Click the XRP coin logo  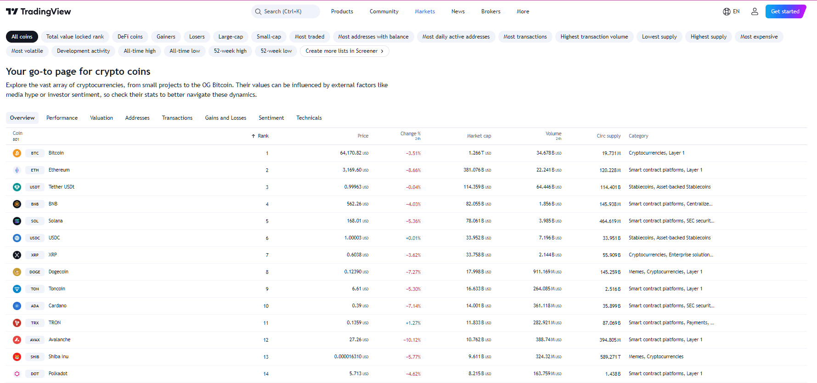tap(17, 255)
